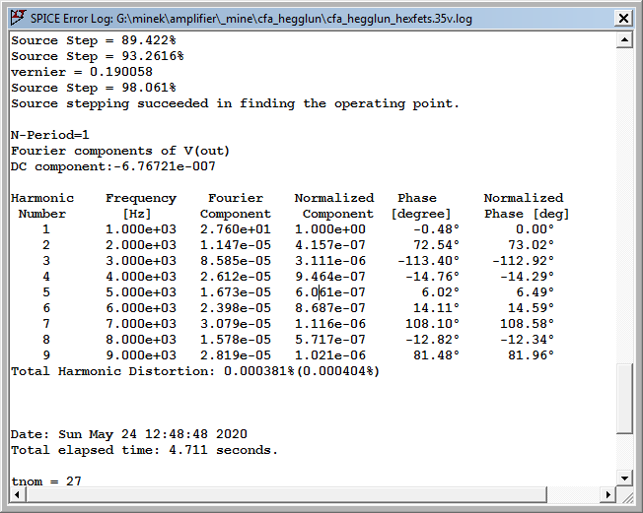Viewport: 643px width, 513px height.
Task: Click the normalized value 9.464e-07
Action: click(x=330, y=277)
